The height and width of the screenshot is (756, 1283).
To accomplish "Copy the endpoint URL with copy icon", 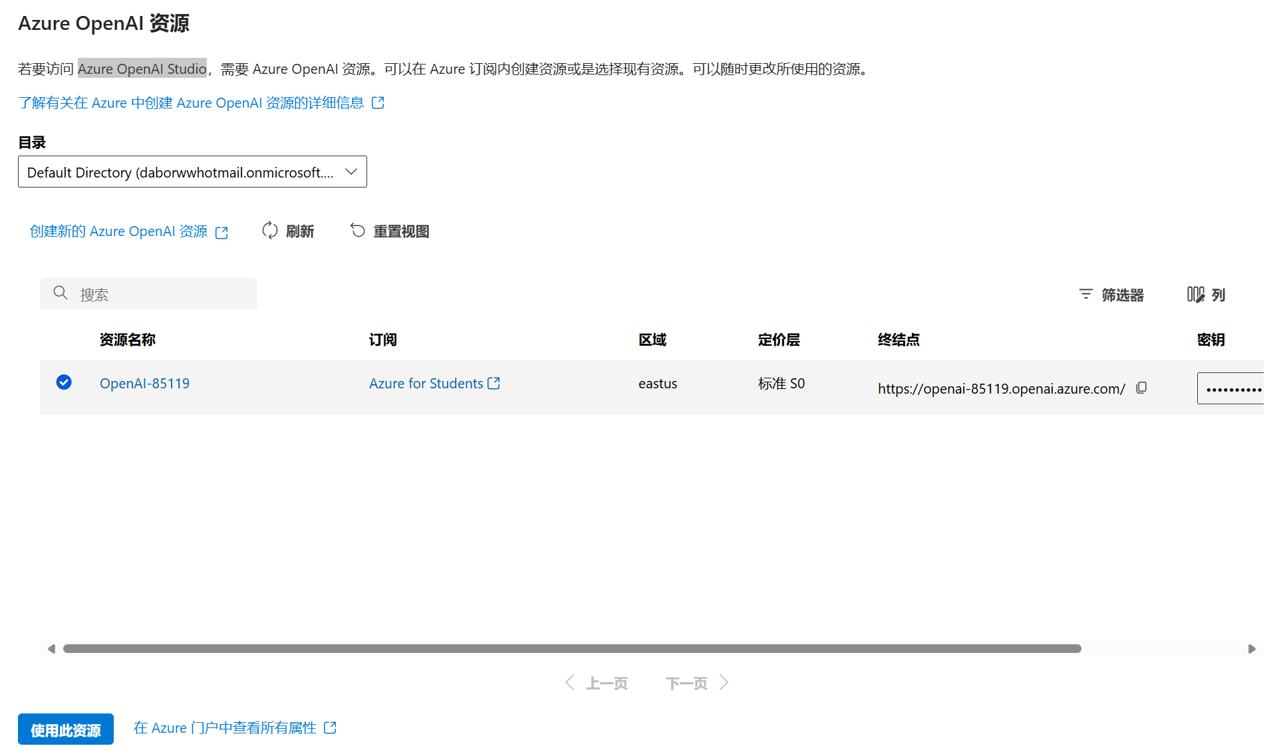I will 1141,388.
